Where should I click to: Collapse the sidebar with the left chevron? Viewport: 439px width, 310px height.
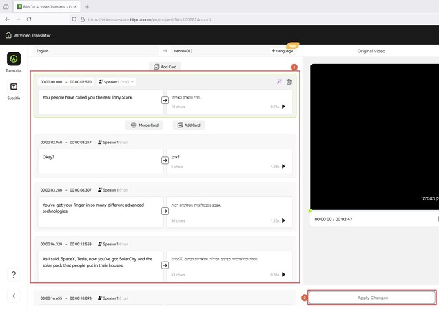click(14, 296)
